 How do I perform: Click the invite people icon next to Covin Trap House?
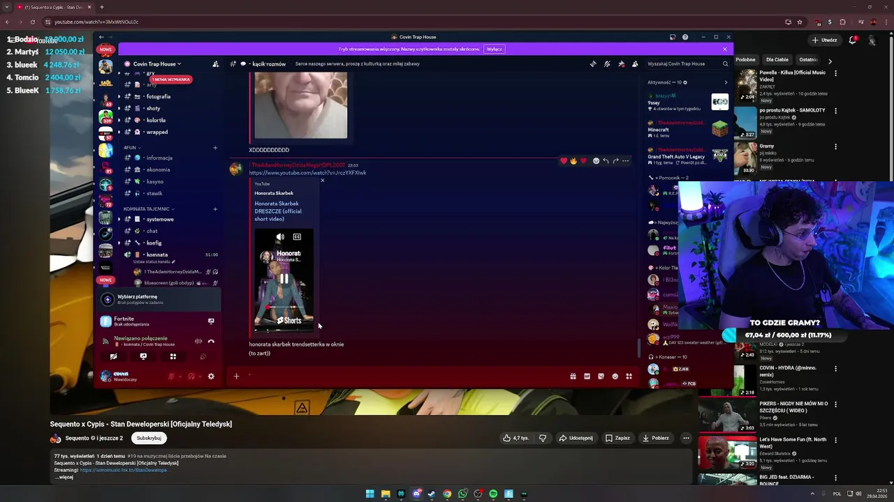coord(215,63)
